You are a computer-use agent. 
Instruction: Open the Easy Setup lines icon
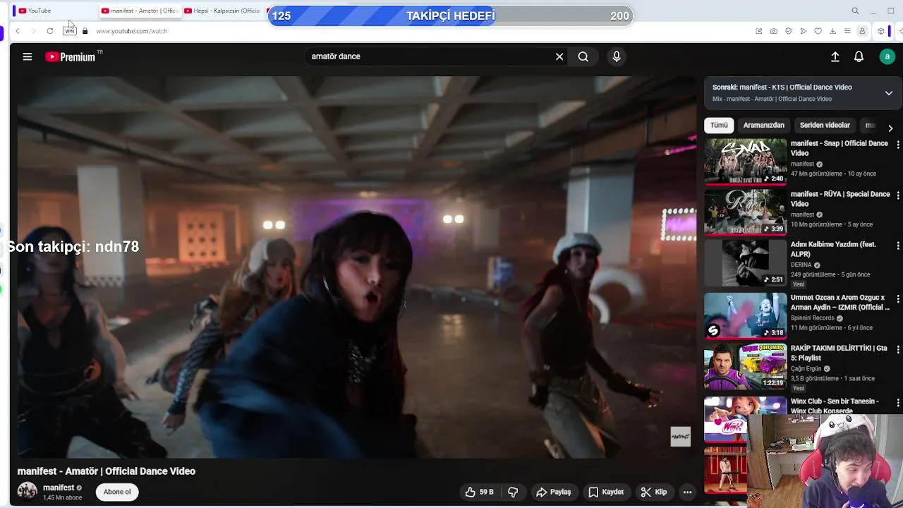click(x=847, y=31)
